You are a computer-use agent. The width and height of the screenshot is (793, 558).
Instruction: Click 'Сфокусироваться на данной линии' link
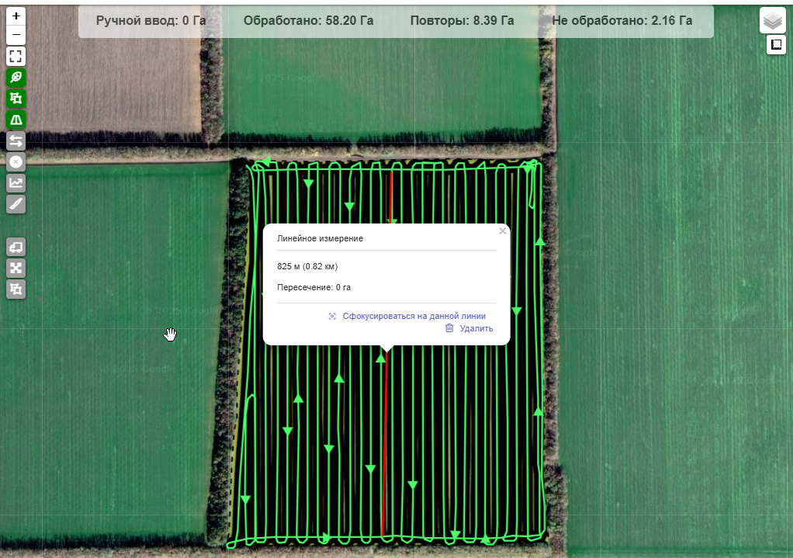coord(414,316)
